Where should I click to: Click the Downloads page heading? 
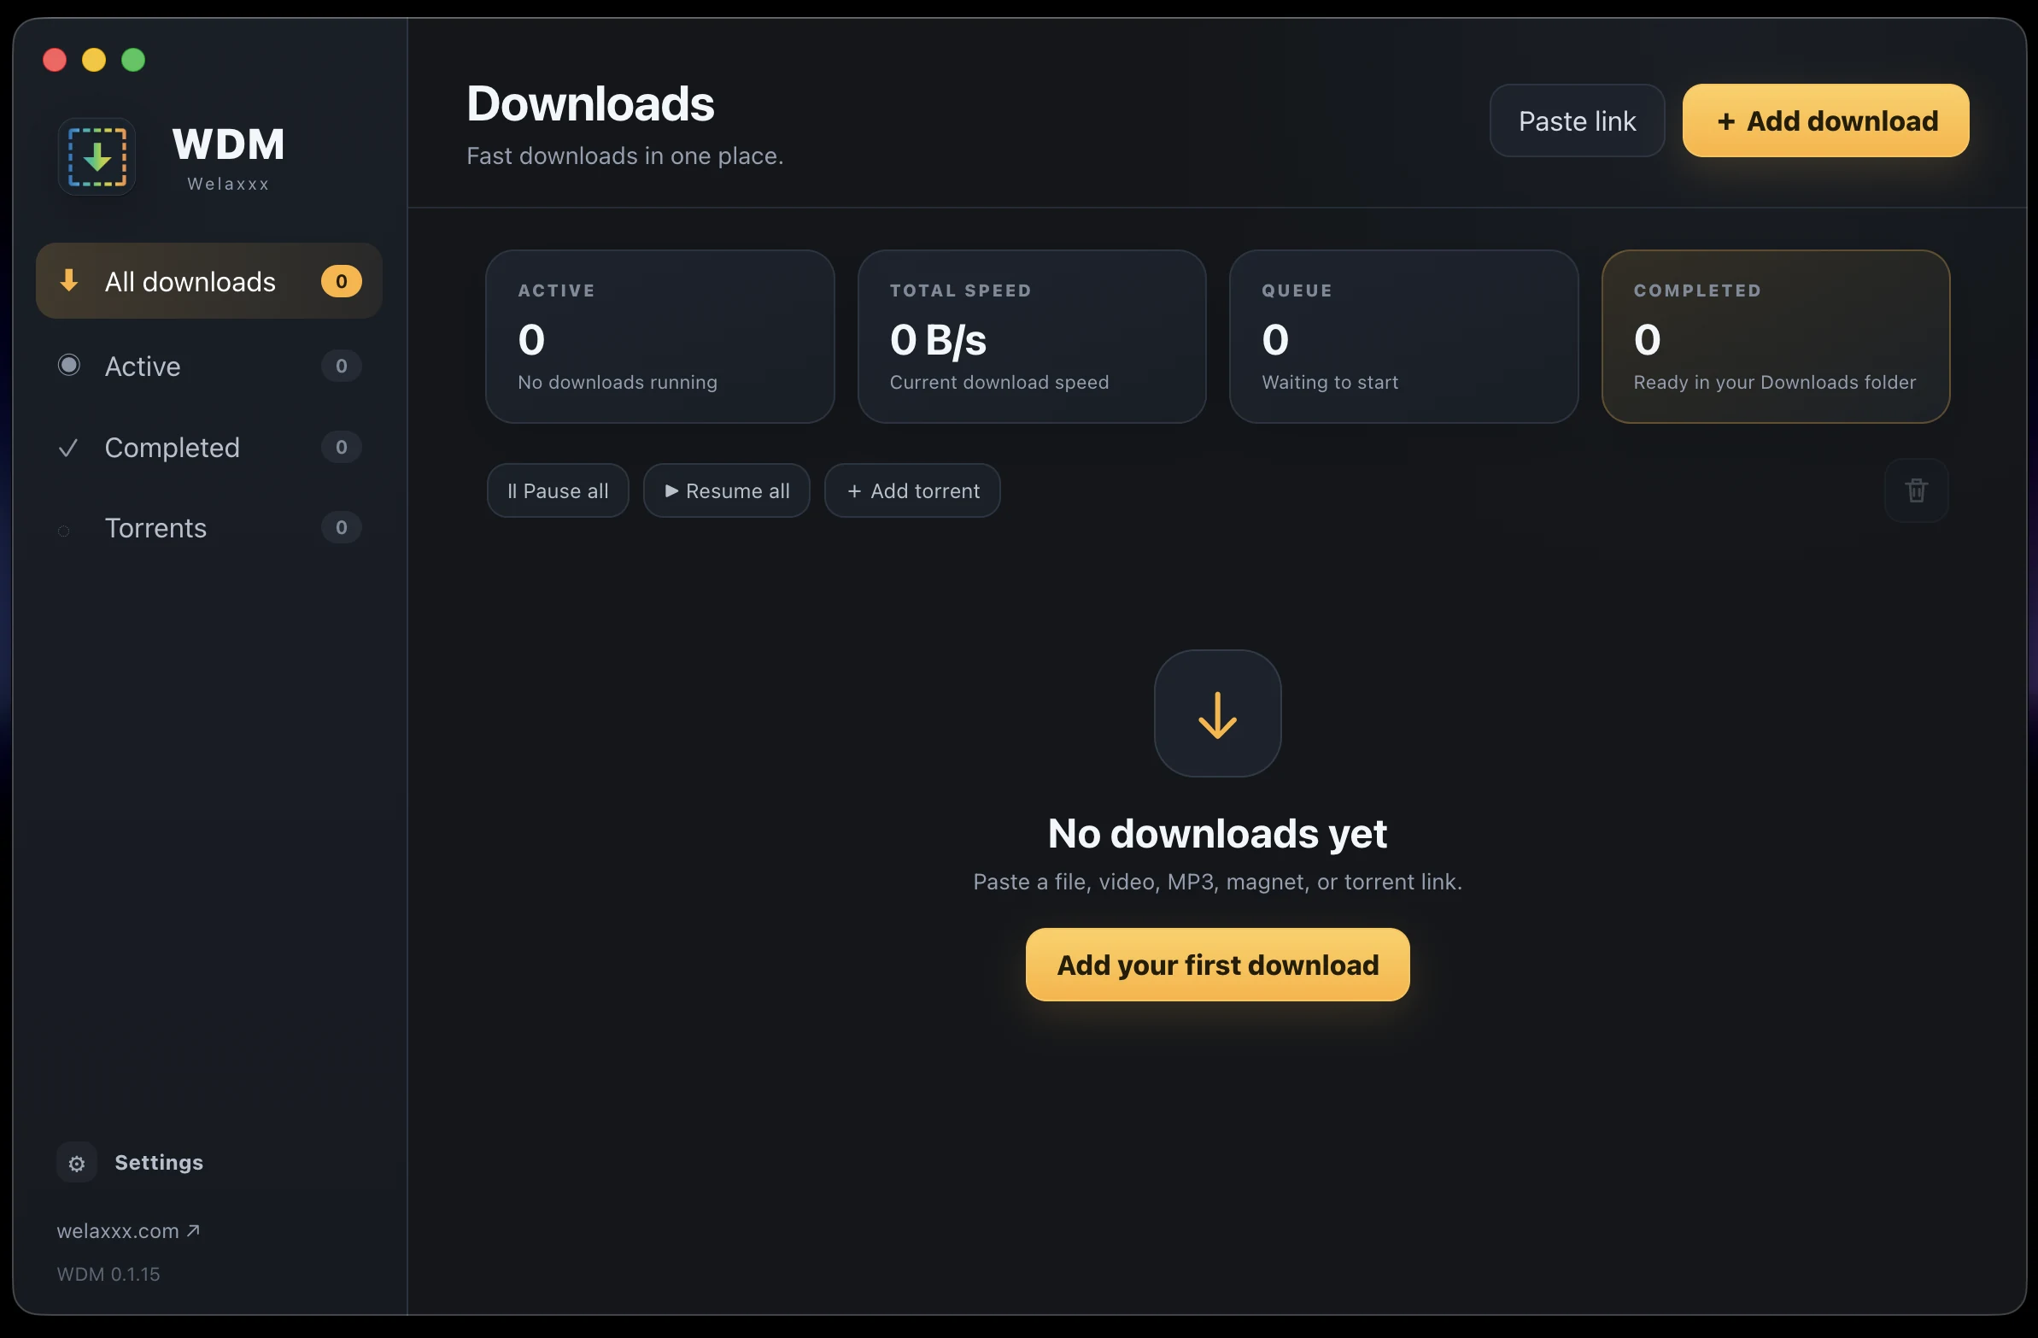pos(590,103)
